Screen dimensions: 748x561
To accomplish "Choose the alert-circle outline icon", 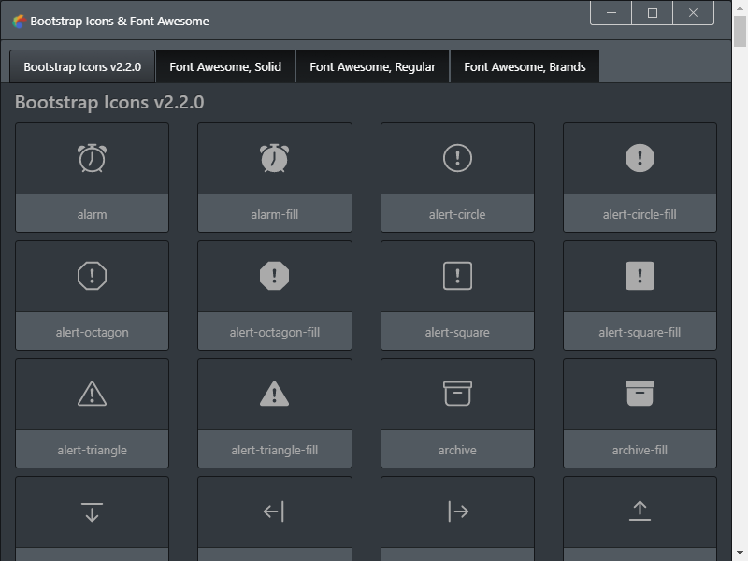I will coord(457,158).
